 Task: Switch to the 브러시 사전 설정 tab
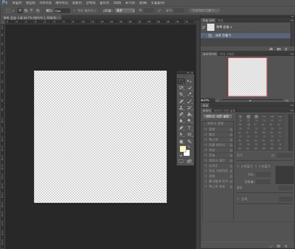tap(225, 111)
